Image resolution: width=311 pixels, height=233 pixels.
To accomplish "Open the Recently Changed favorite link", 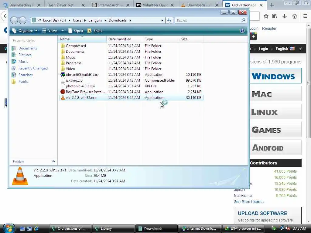I will coord(33,68).
